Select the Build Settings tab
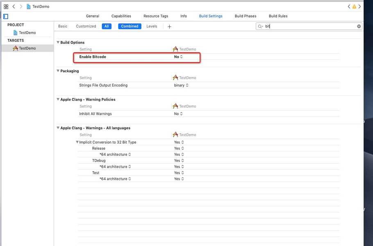 coord(211,16)
